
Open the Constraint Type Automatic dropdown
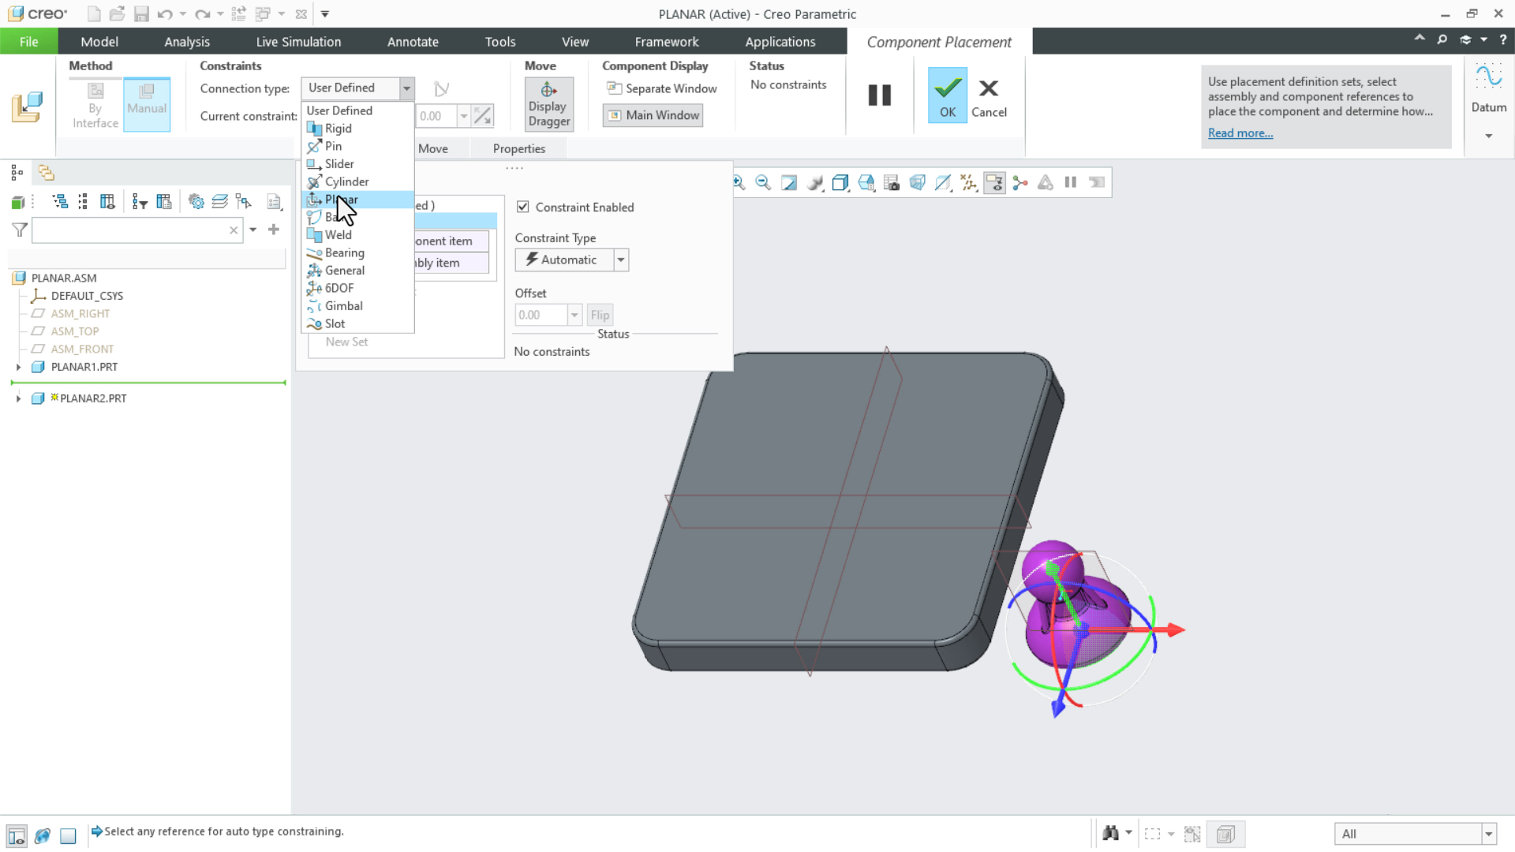(x=621, y=260)
